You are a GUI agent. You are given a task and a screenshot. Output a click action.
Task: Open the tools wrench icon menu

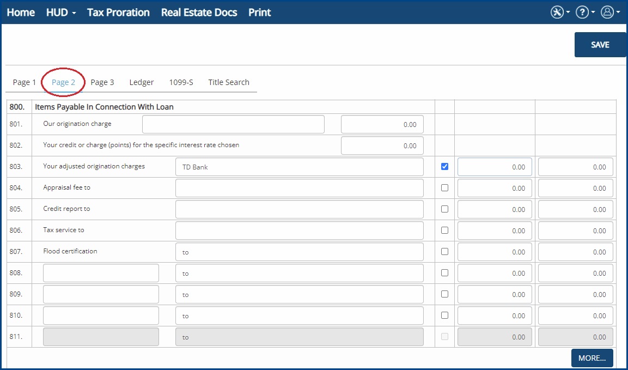coord(557,12)
